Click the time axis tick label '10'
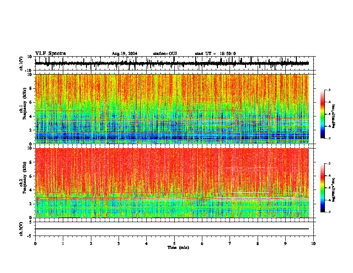 [x=313, y=244]
